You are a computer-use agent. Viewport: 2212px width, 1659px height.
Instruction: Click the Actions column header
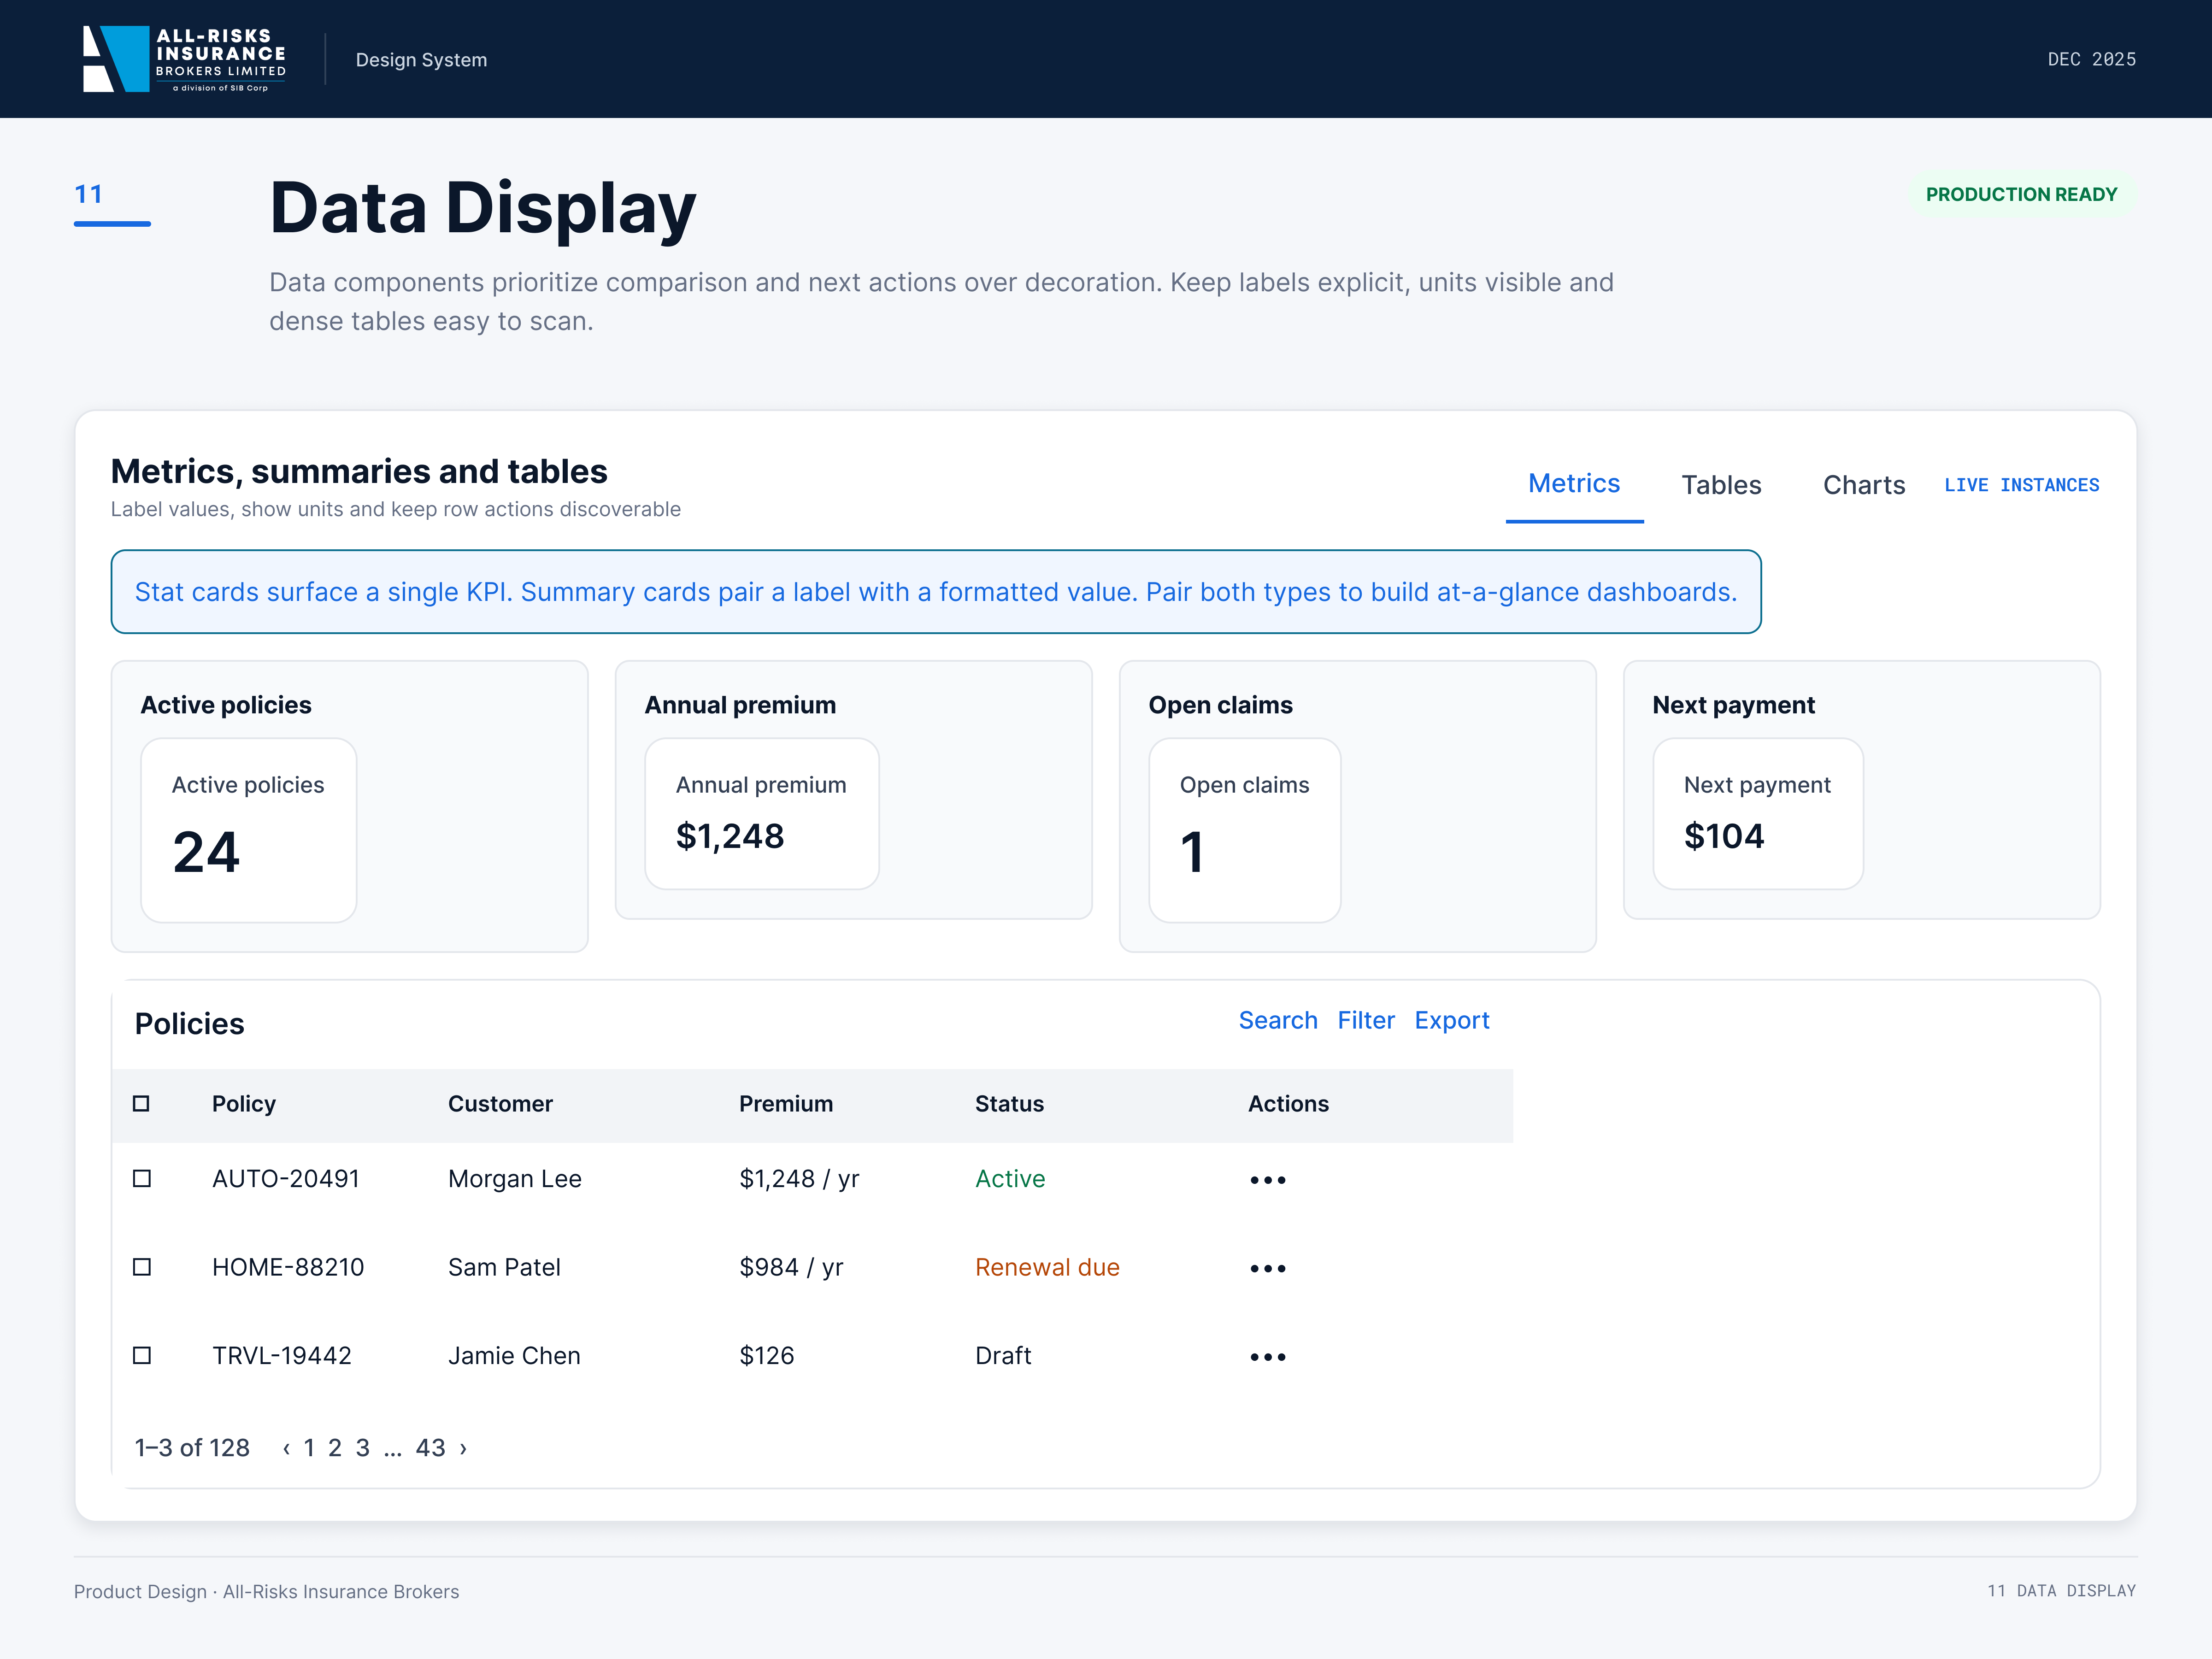pos(1288,1104)
